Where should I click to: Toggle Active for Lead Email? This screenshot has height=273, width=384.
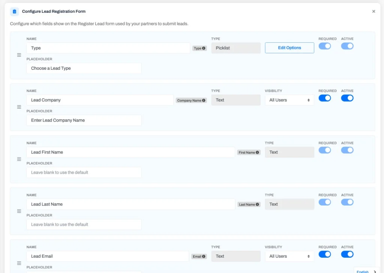pyautogui.click(x=347, y=254)
